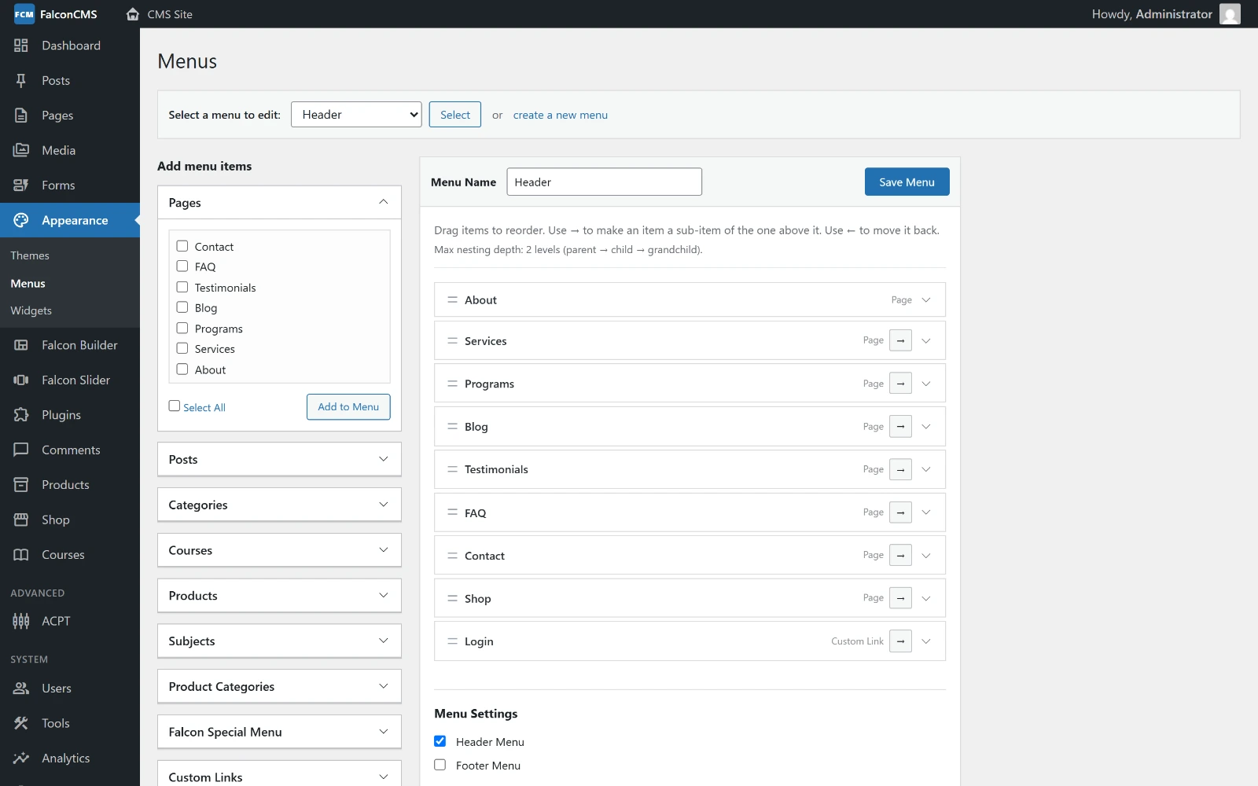The image size is (1258, 786).
Task: Open the Administrator avatar
Action: pos(1230,14)
